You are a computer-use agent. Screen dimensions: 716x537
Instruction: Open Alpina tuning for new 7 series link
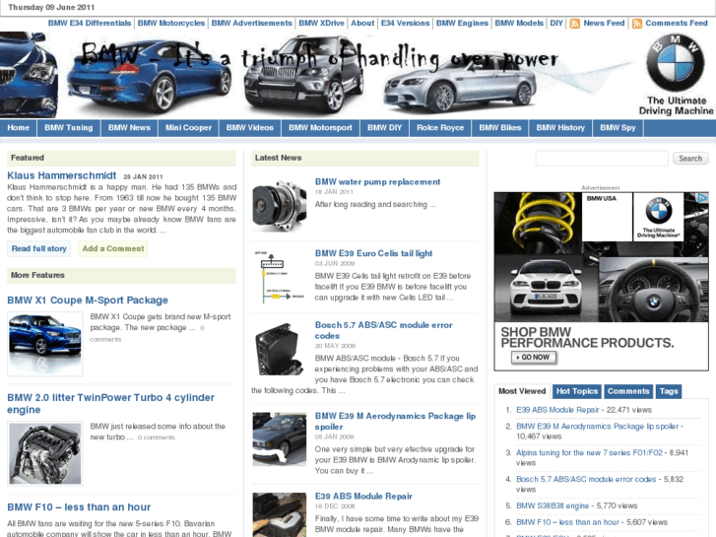coord(589,453)
